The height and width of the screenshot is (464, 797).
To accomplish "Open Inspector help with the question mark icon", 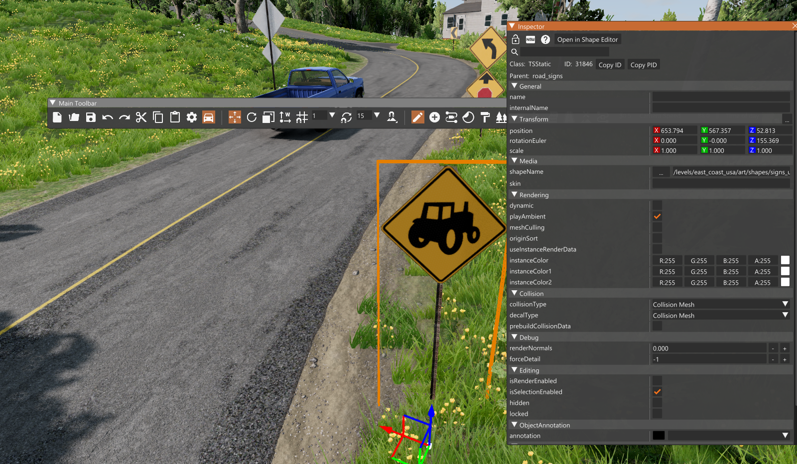I will coord(545,39).
